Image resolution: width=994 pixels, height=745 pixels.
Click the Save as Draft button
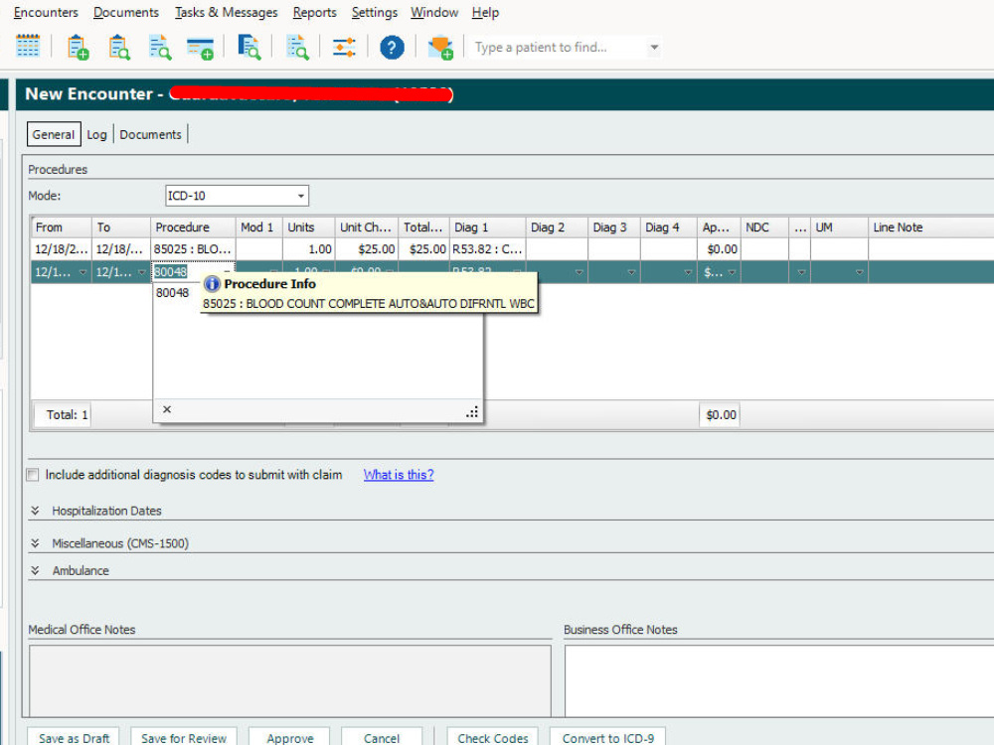coord(74,737)
